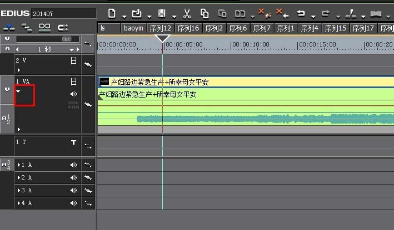
Task: Toggle the title mute on the 1 T track
Action: point(73,142)
